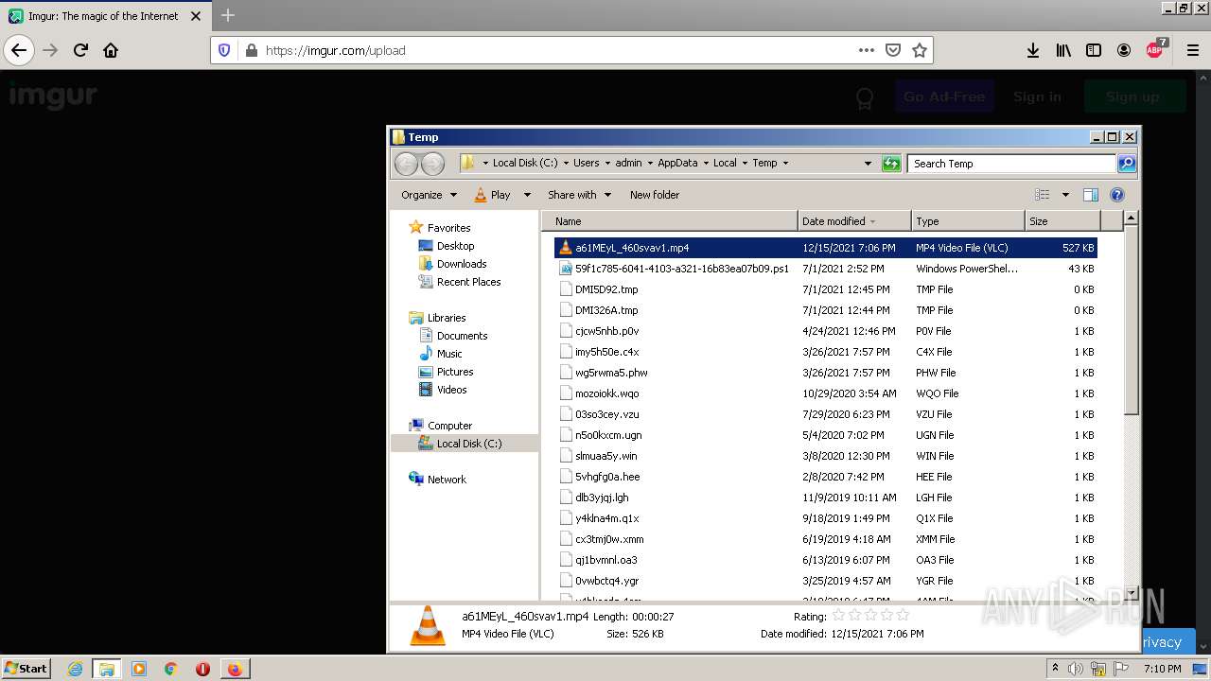Viewport: 1211px width, 681px height.
Task: Open Adblock Plus extension icon
Action: pos(1155,49)
